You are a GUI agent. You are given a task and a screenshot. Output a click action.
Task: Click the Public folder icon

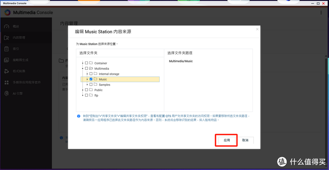(x=91, y=90)
